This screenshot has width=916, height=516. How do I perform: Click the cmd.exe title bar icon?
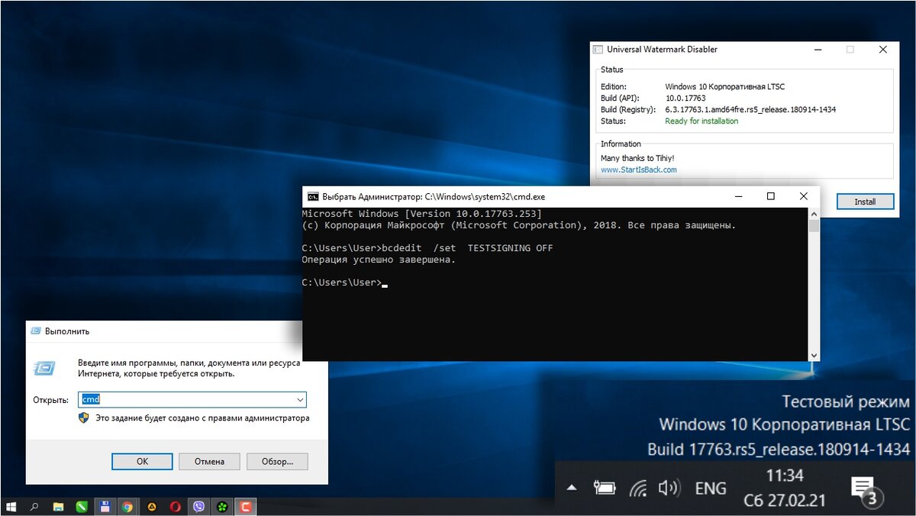click(312, 196)
